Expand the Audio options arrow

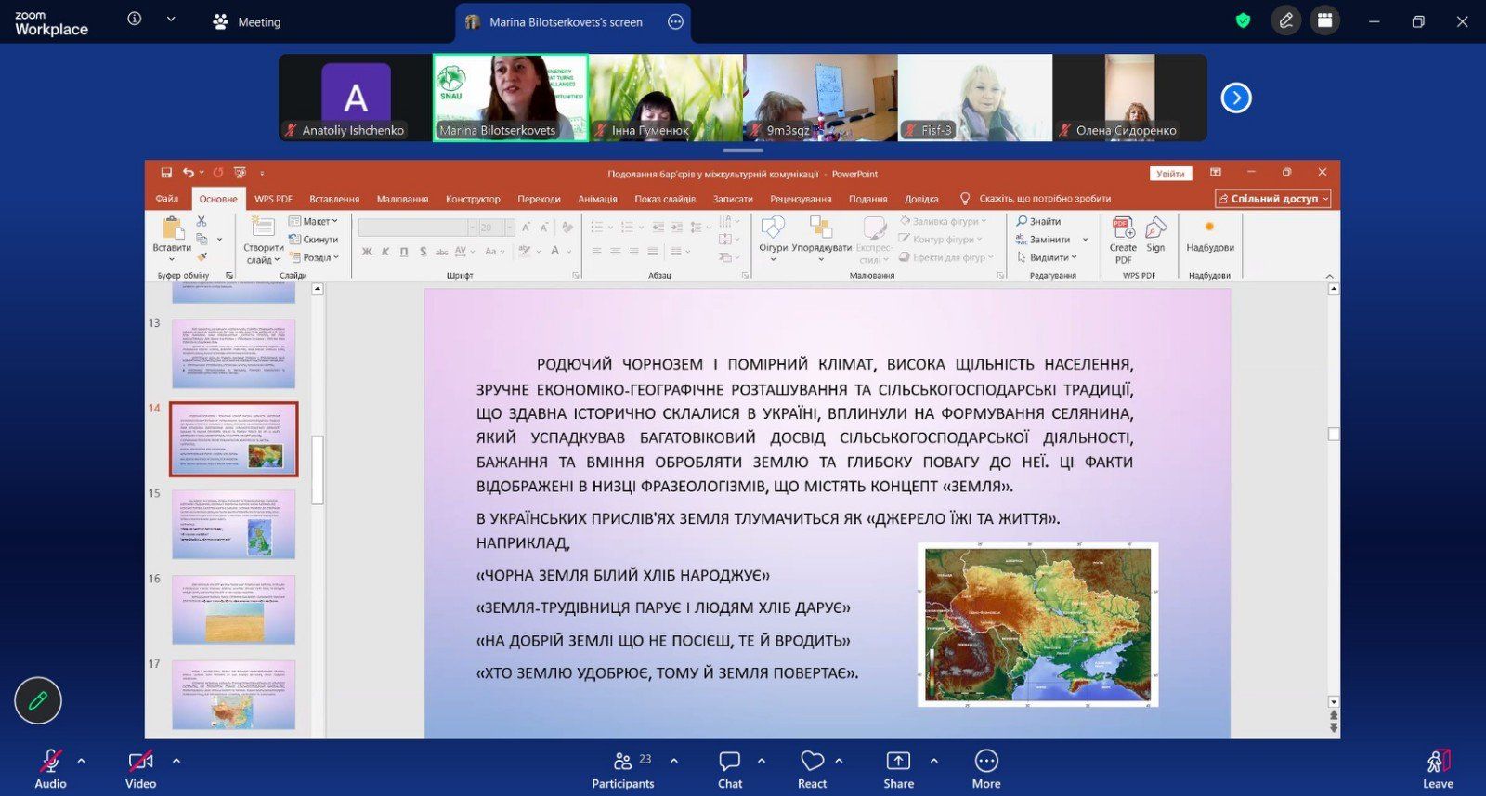[x=82, y=761]
